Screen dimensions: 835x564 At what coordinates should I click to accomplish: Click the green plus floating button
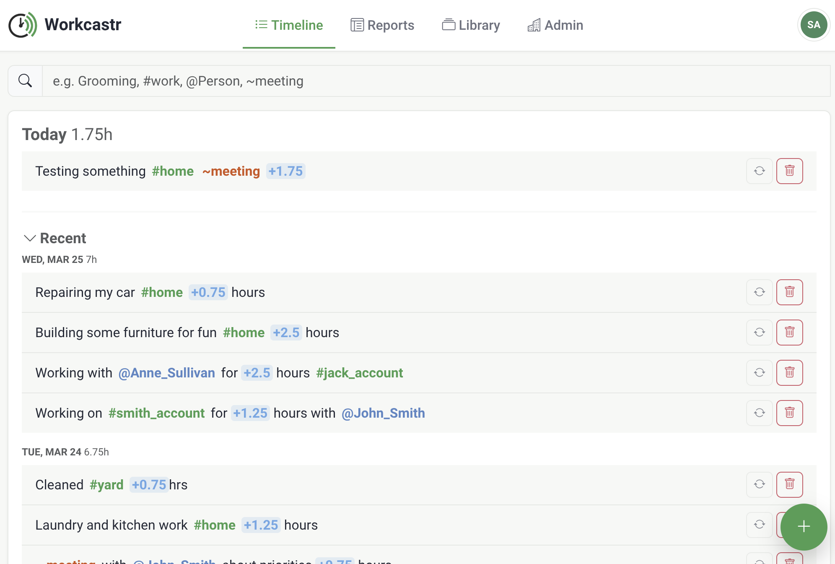tap(804, 527)
